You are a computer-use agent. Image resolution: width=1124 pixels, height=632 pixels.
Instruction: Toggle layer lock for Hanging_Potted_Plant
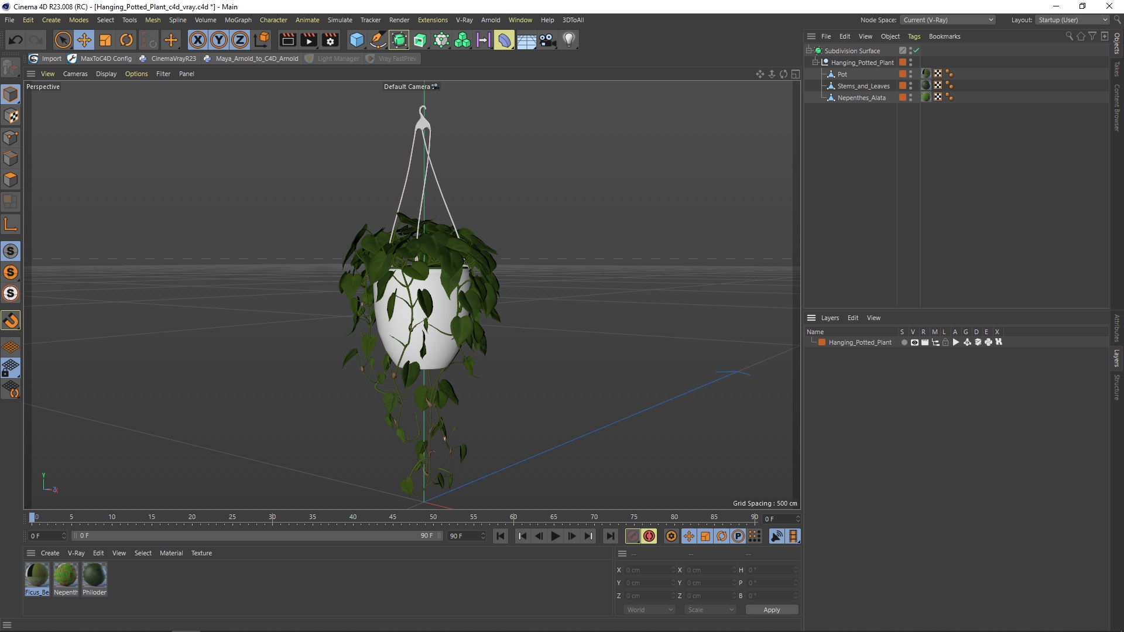(945, 342)
